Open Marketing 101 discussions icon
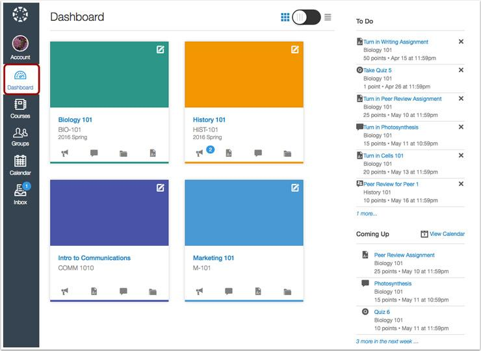This screenshot has width=481, height=351. (229, 291)
